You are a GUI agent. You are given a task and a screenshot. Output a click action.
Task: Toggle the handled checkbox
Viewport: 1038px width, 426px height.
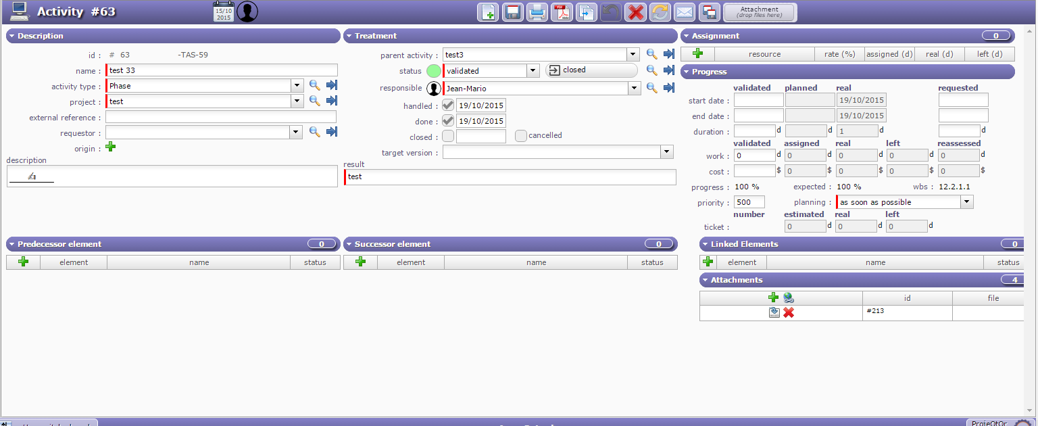(448, 105)
